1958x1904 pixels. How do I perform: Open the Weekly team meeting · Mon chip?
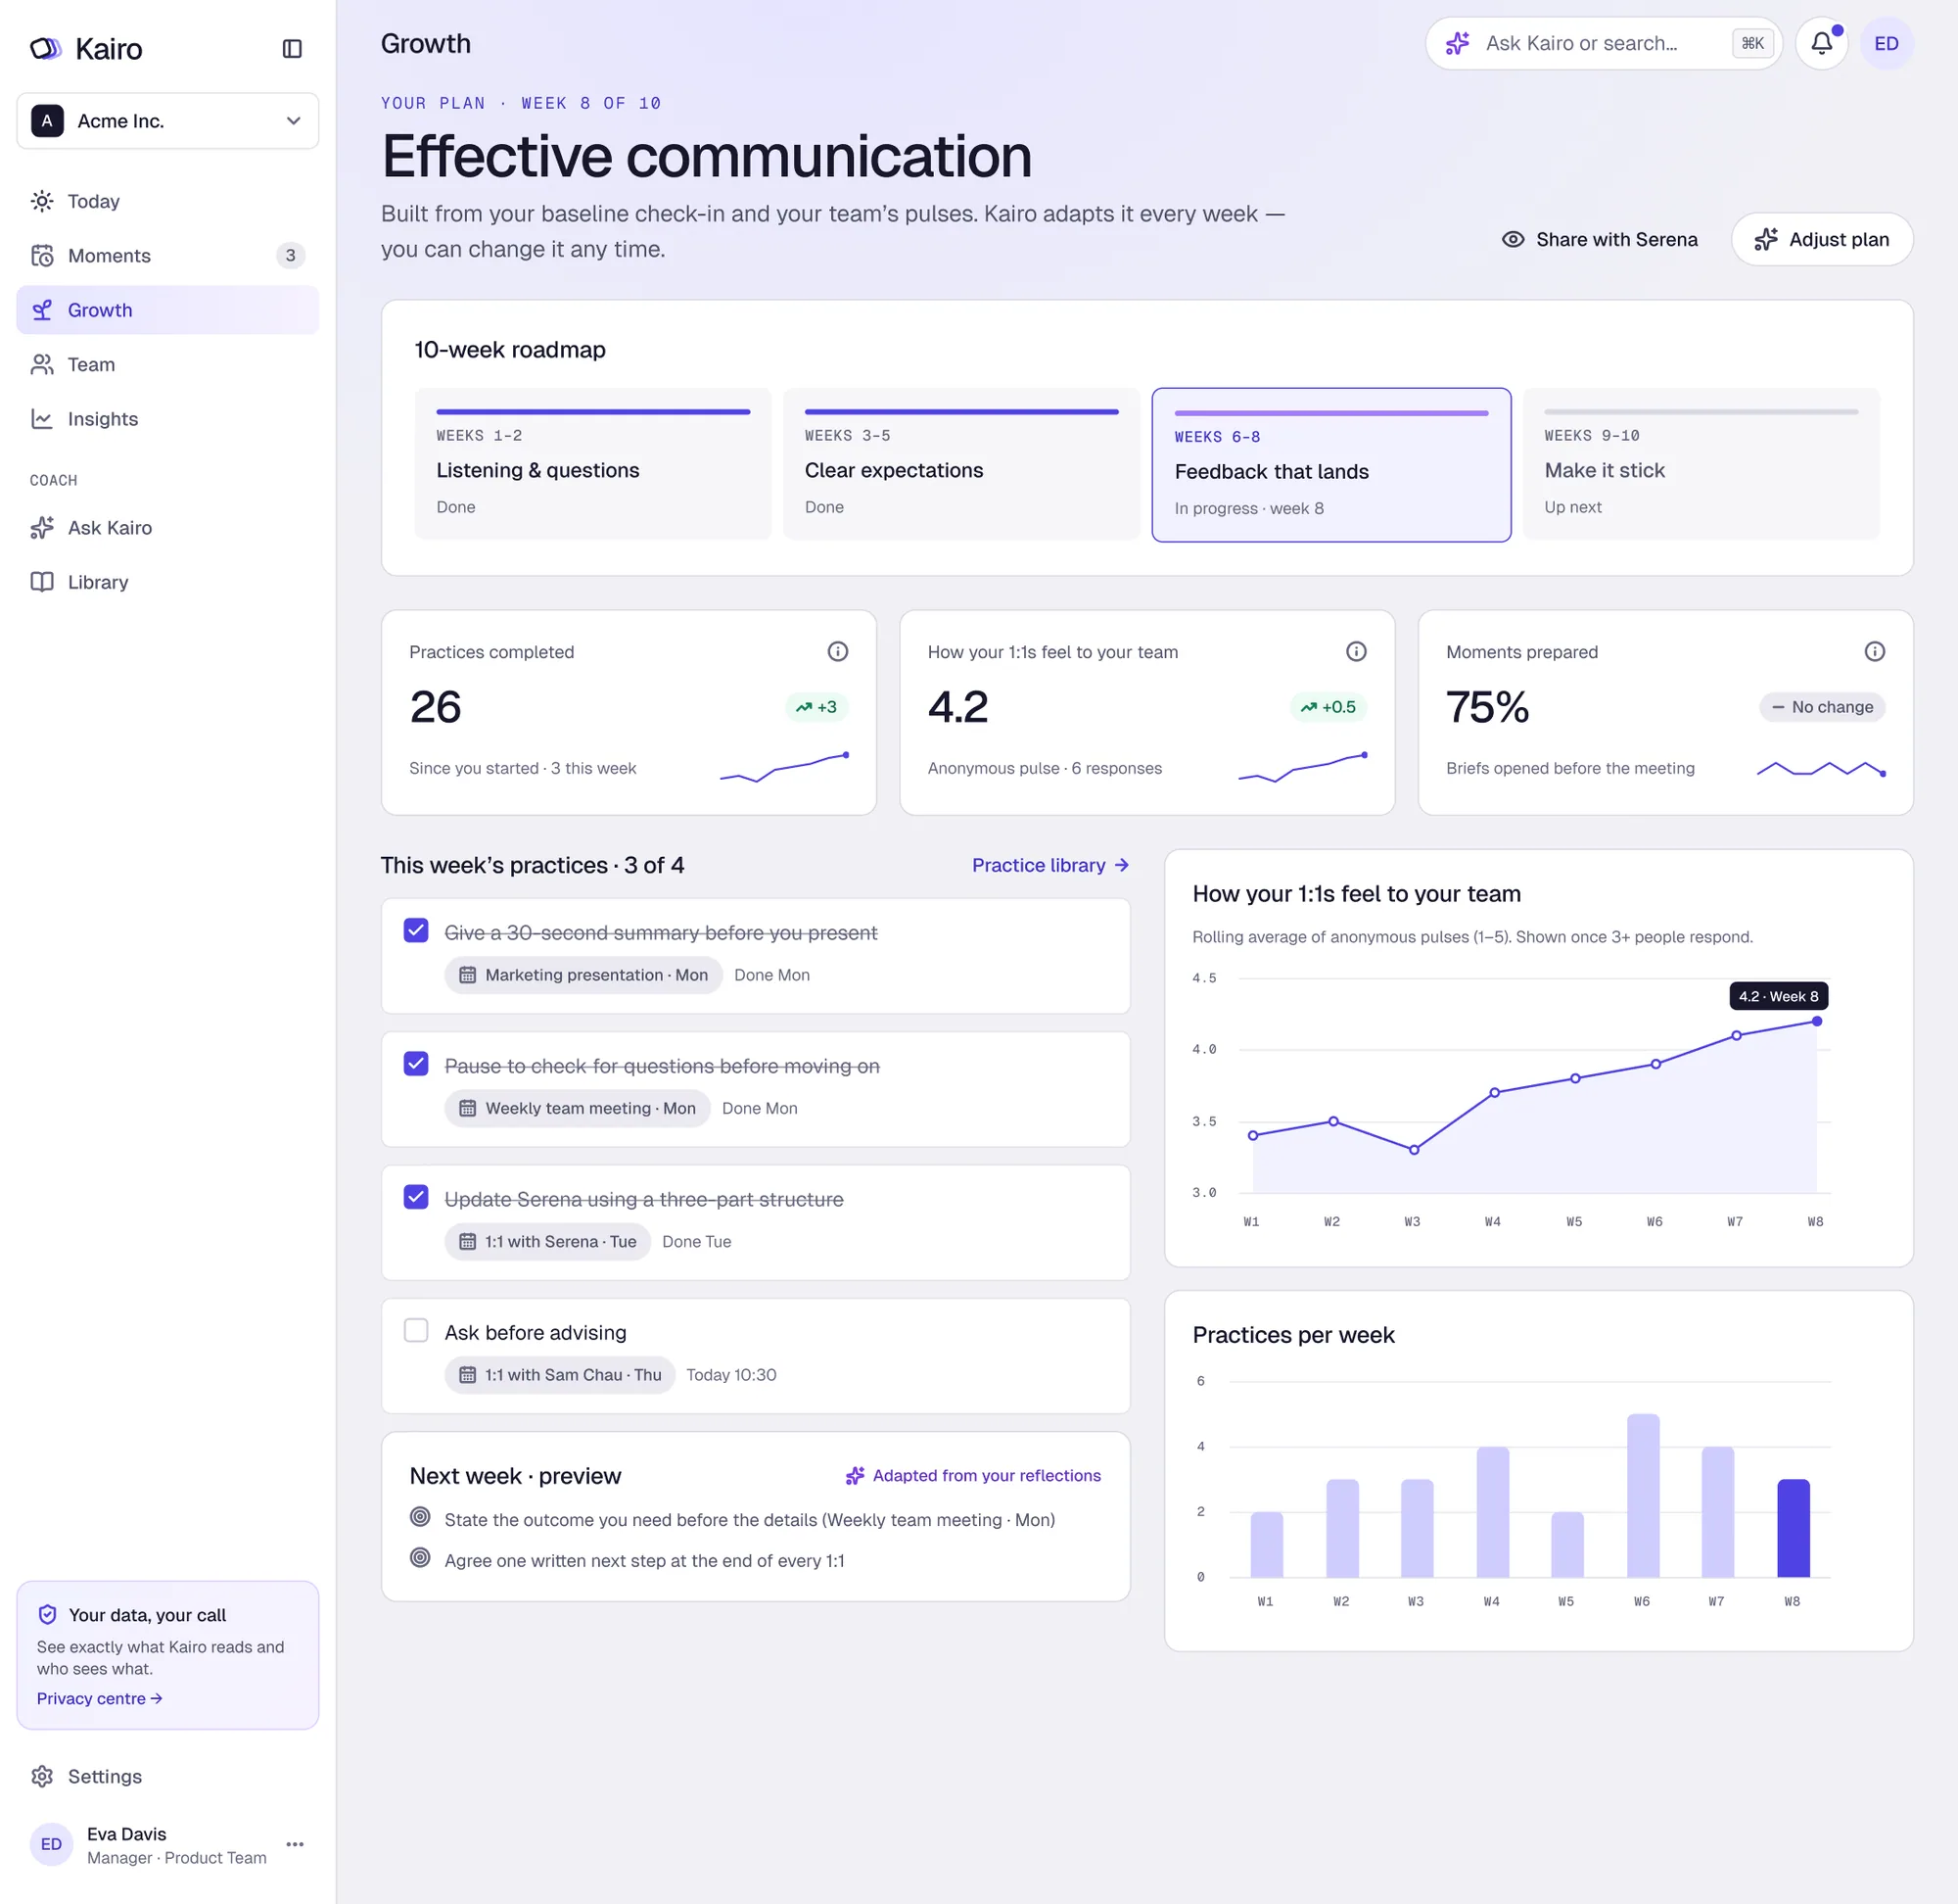click(x=577, y=1108)
